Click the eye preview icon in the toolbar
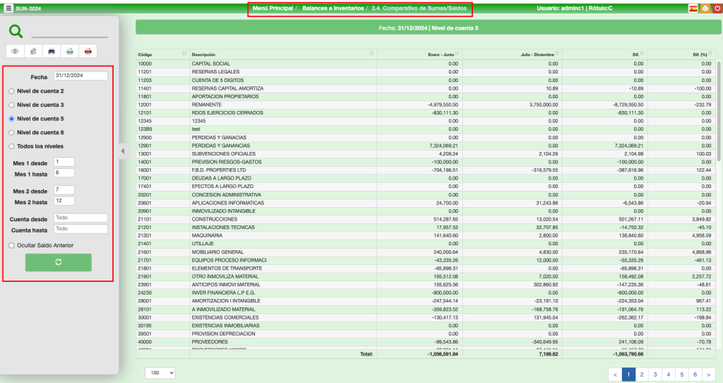This screenshot has height=383, width=723. [16, 51]
